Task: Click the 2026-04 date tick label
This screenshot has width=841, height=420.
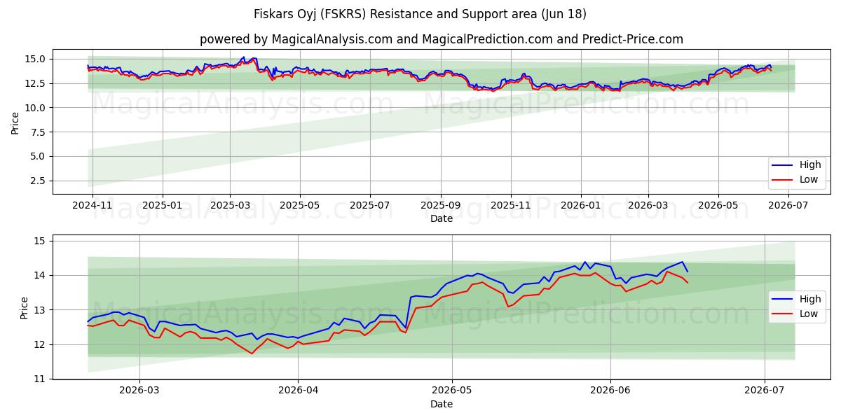Action: 298,391
